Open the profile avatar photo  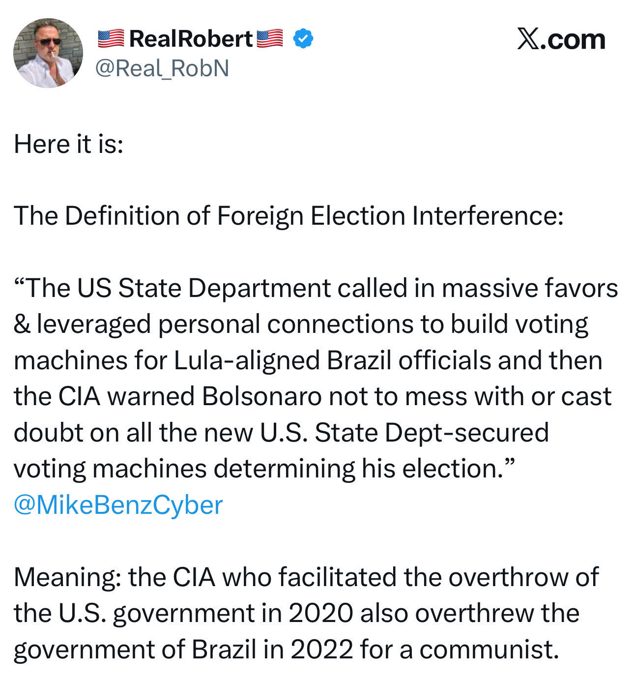(x=48, y=53)
